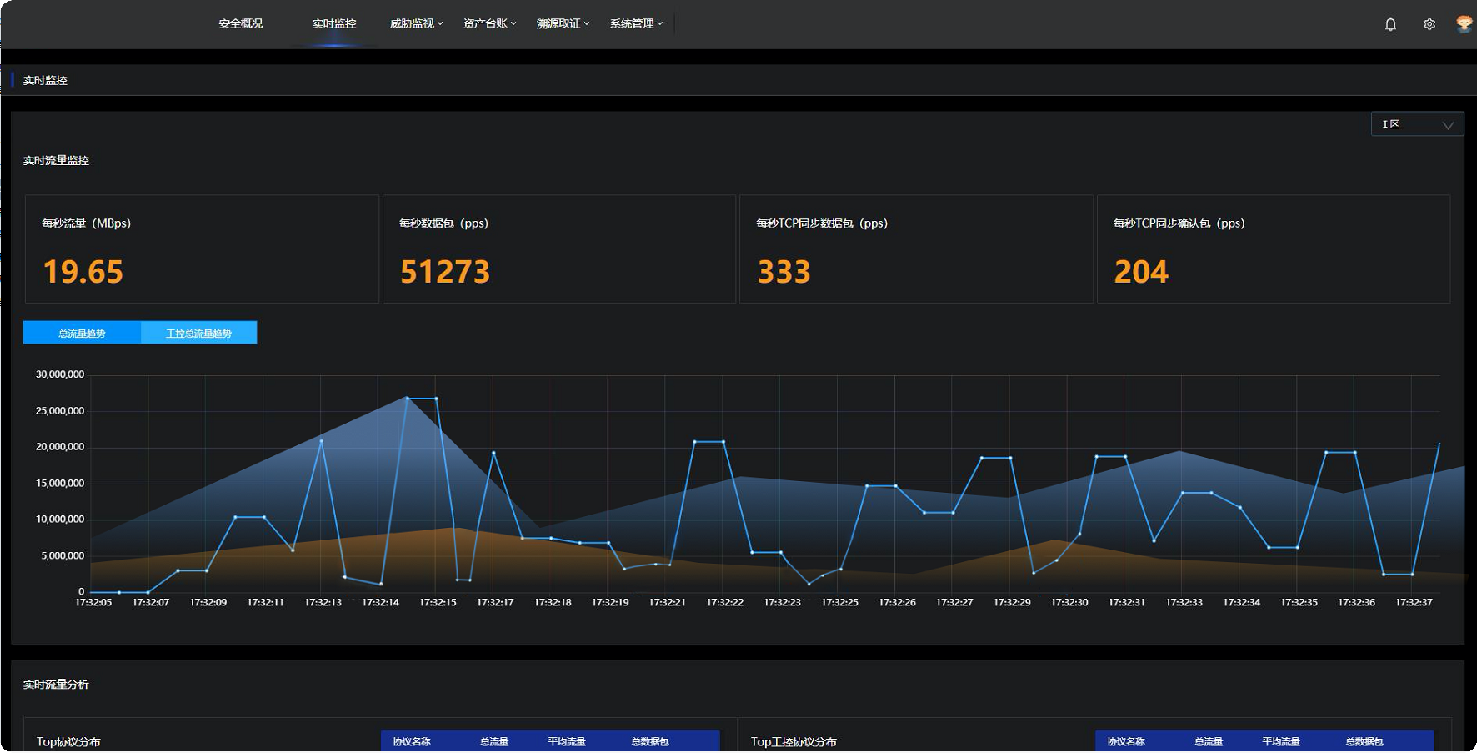
Task: Open the I区 zone selector
Action: point(1417,124)
